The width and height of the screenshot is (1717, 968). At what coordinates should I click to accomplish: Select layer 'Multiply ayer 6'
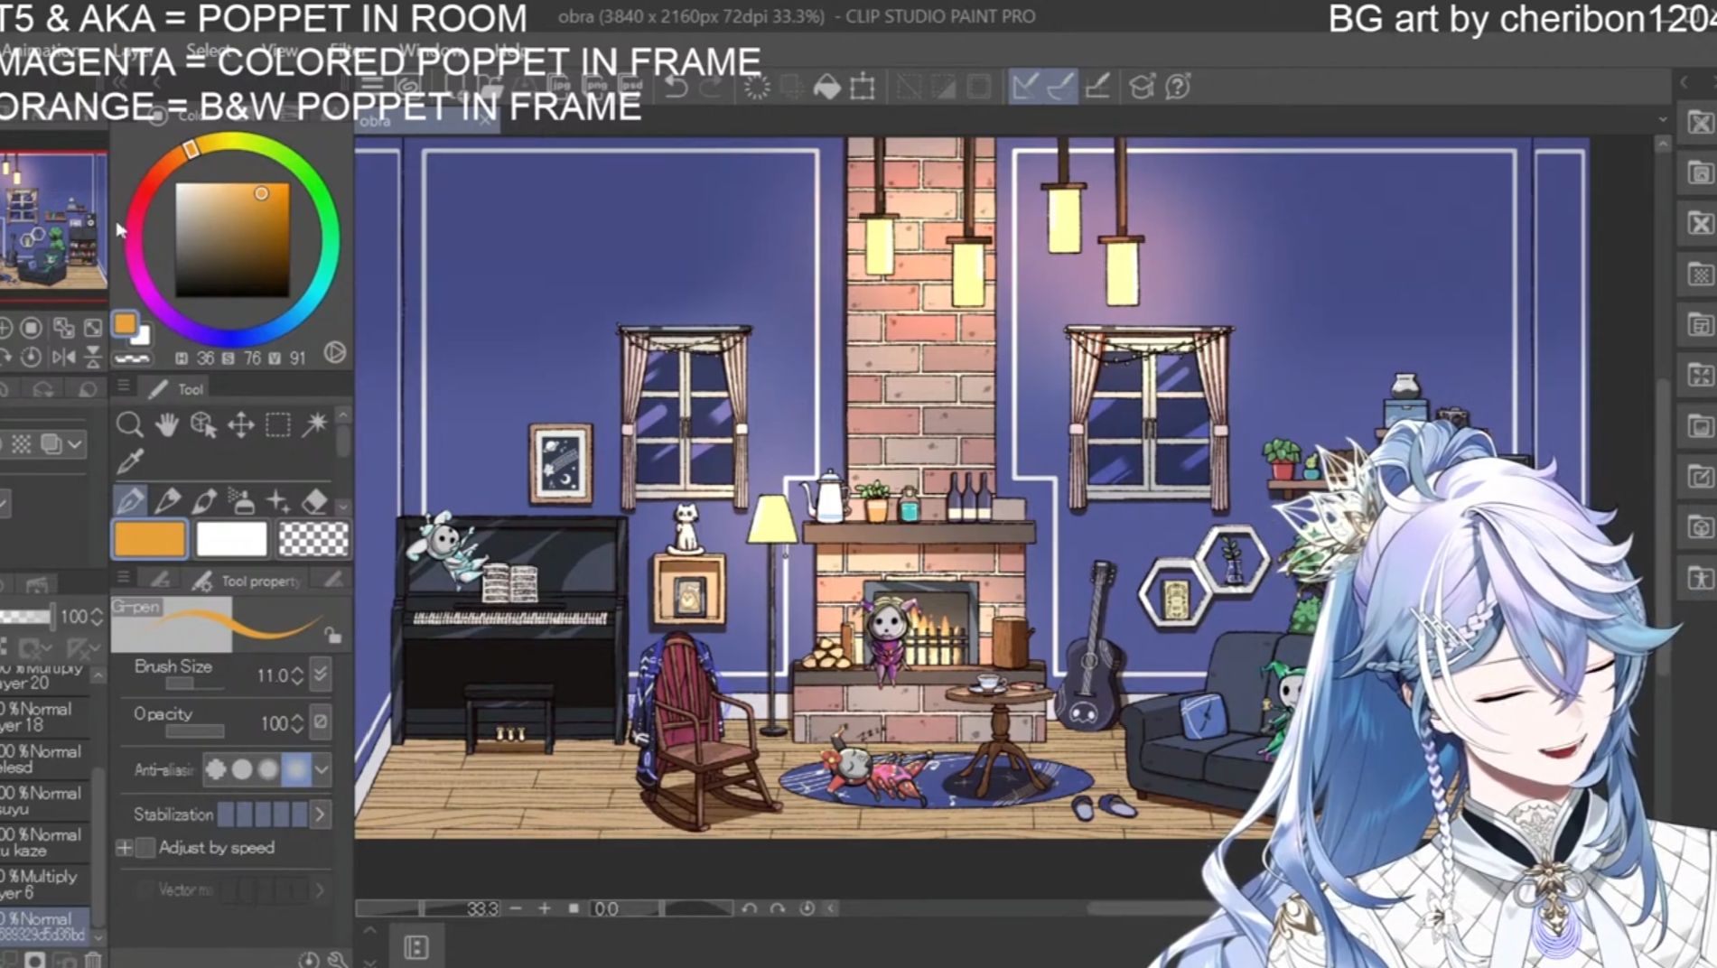tap(45, 884)
